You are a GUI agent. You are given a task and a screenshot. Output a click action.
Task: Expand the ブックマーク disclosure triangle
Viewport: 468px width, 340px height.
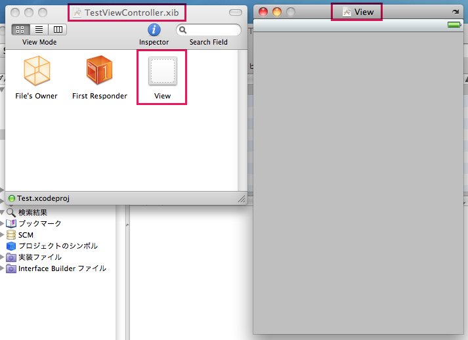(x=2, y=223)
